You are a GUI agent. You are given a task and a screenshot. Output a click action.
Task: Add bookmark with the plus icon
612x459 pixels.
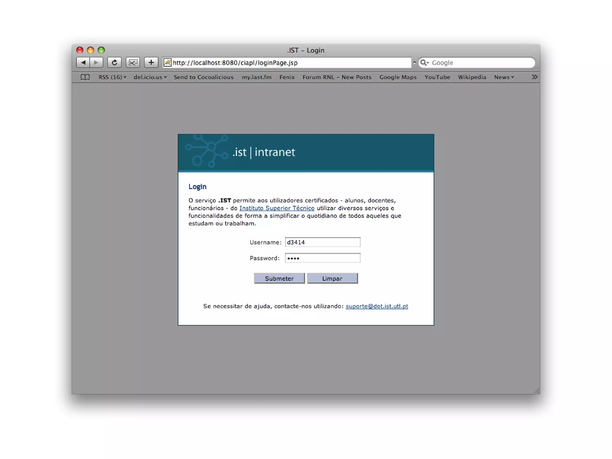[x=151, y=62]
